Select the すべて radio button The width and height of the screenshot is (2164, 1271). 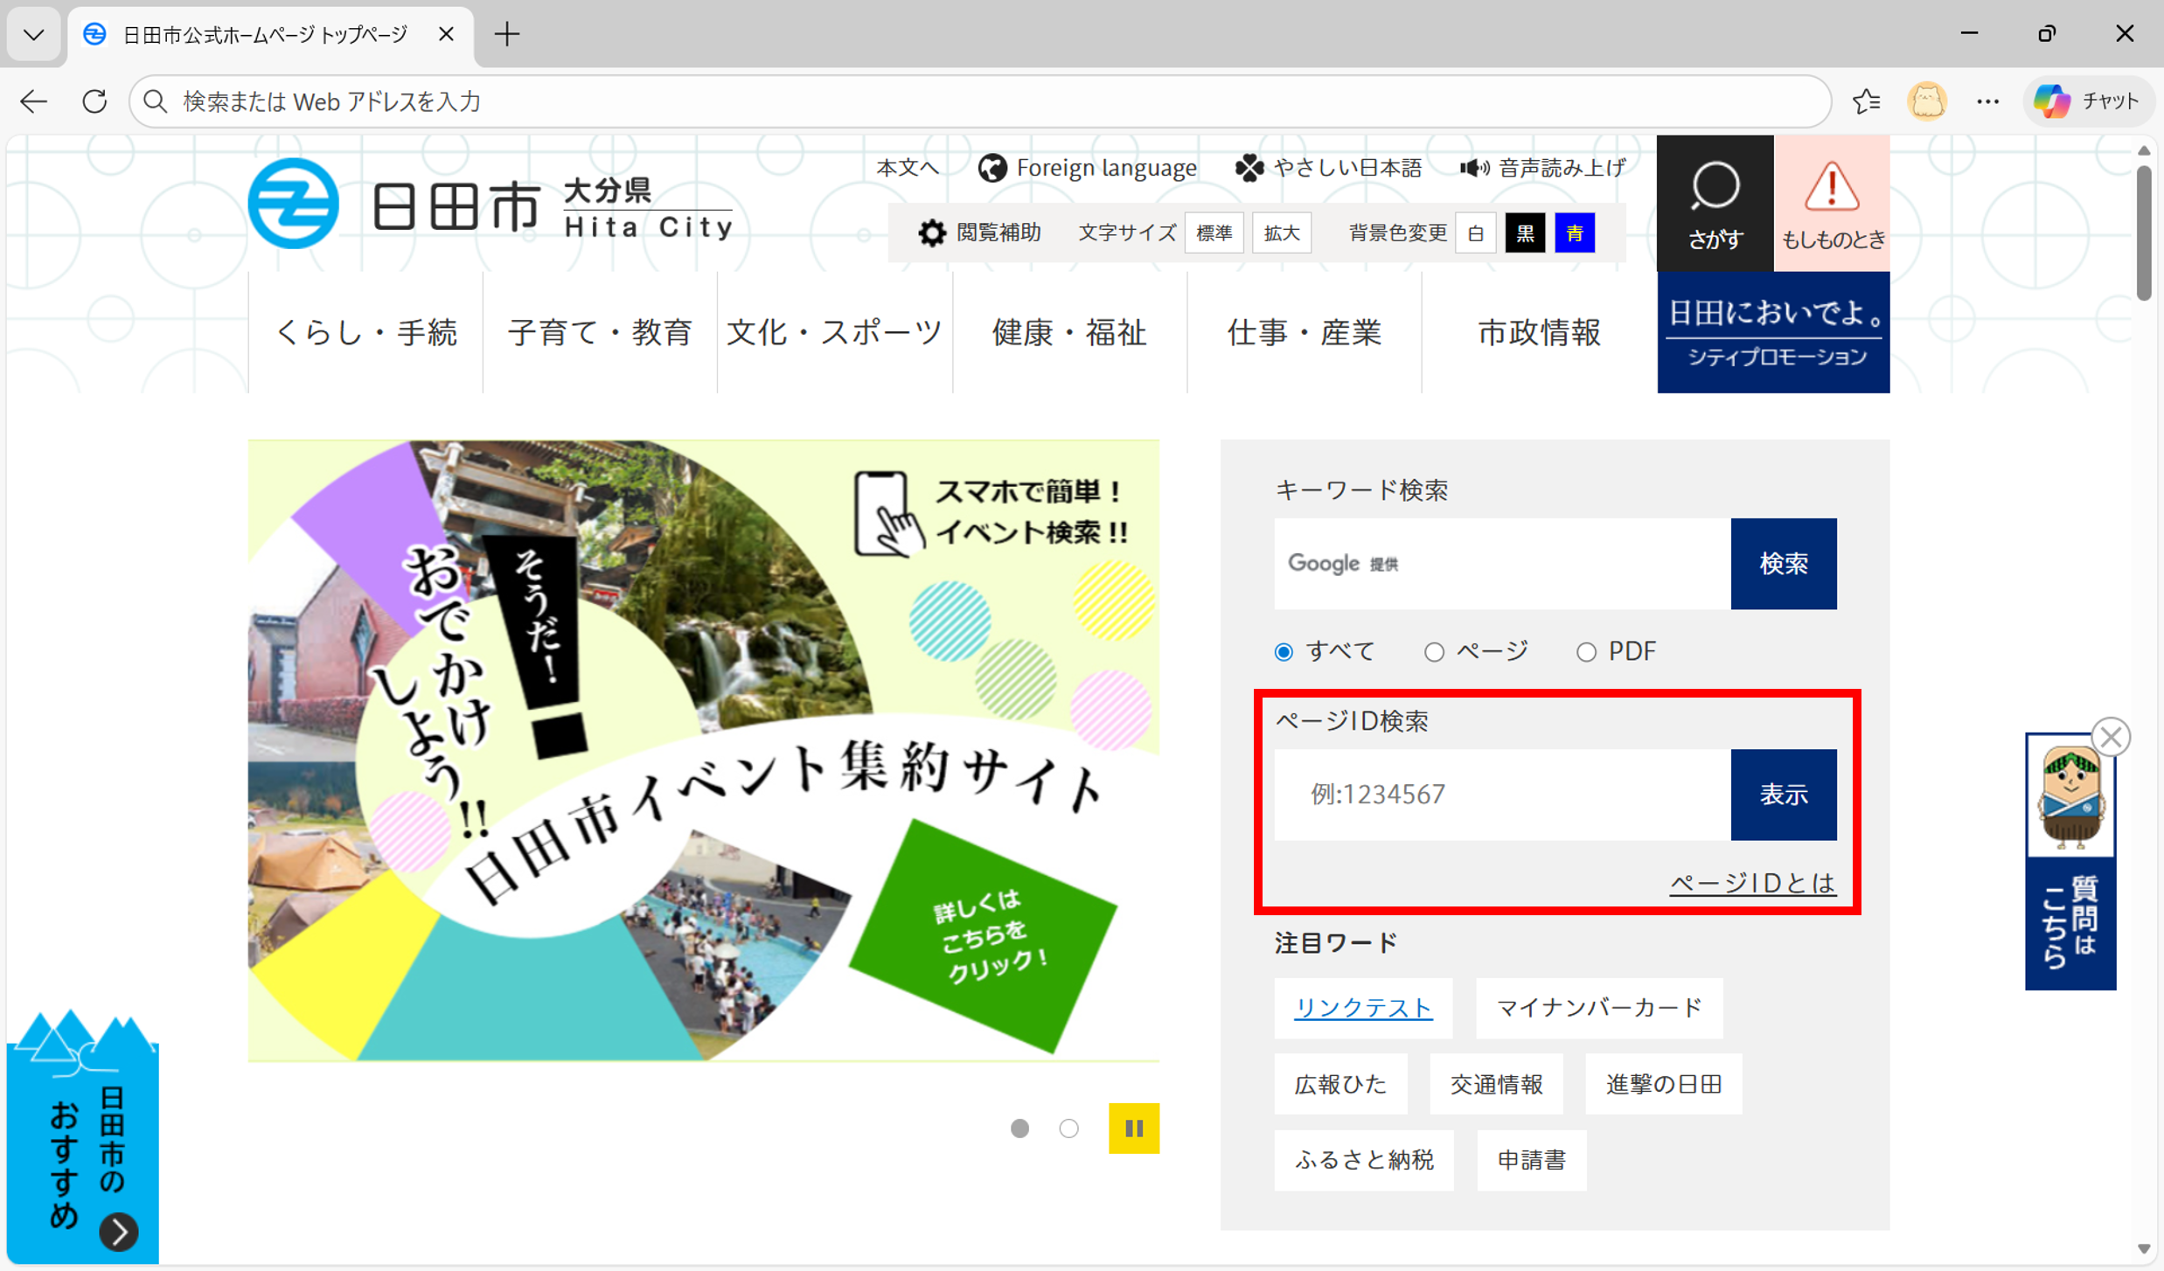click(x=1283, y=651)
